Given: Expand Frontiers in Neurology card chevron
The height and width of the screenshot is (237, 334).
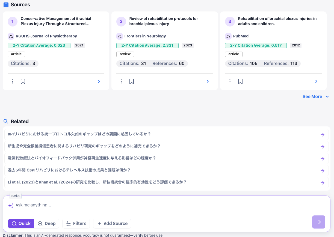Looking at the screenshot, I should [208, 81].
